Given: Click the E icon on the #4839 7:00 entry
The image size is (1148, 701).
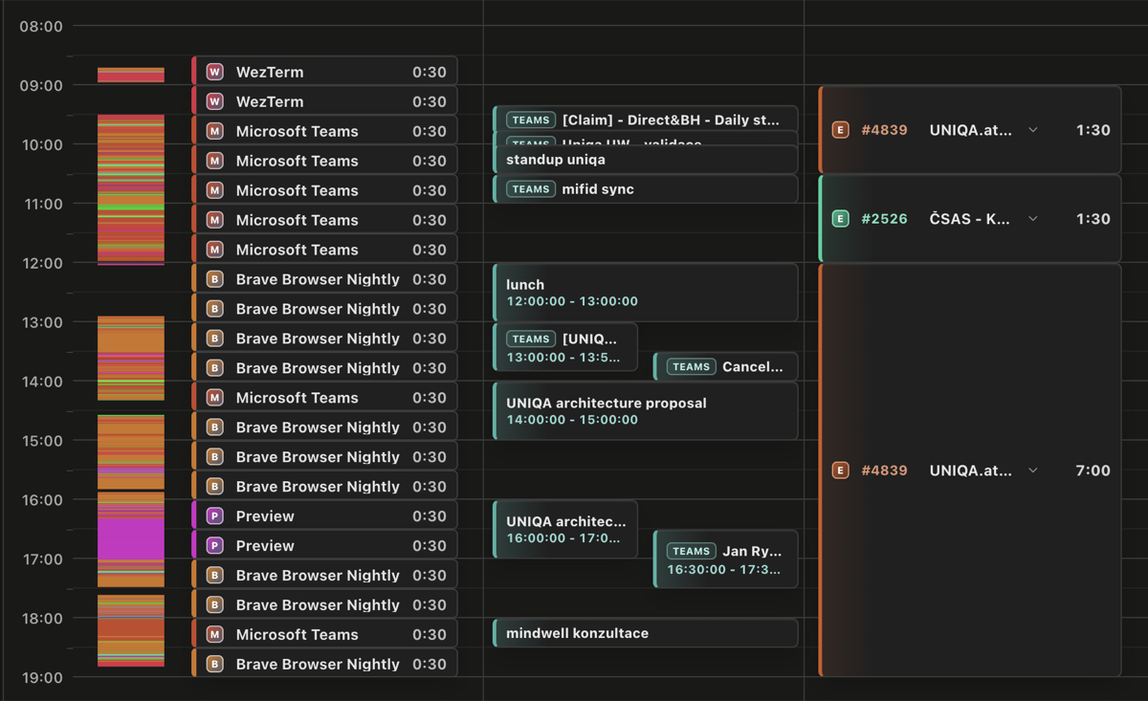Looking at the screenshot, I should 840,471.
